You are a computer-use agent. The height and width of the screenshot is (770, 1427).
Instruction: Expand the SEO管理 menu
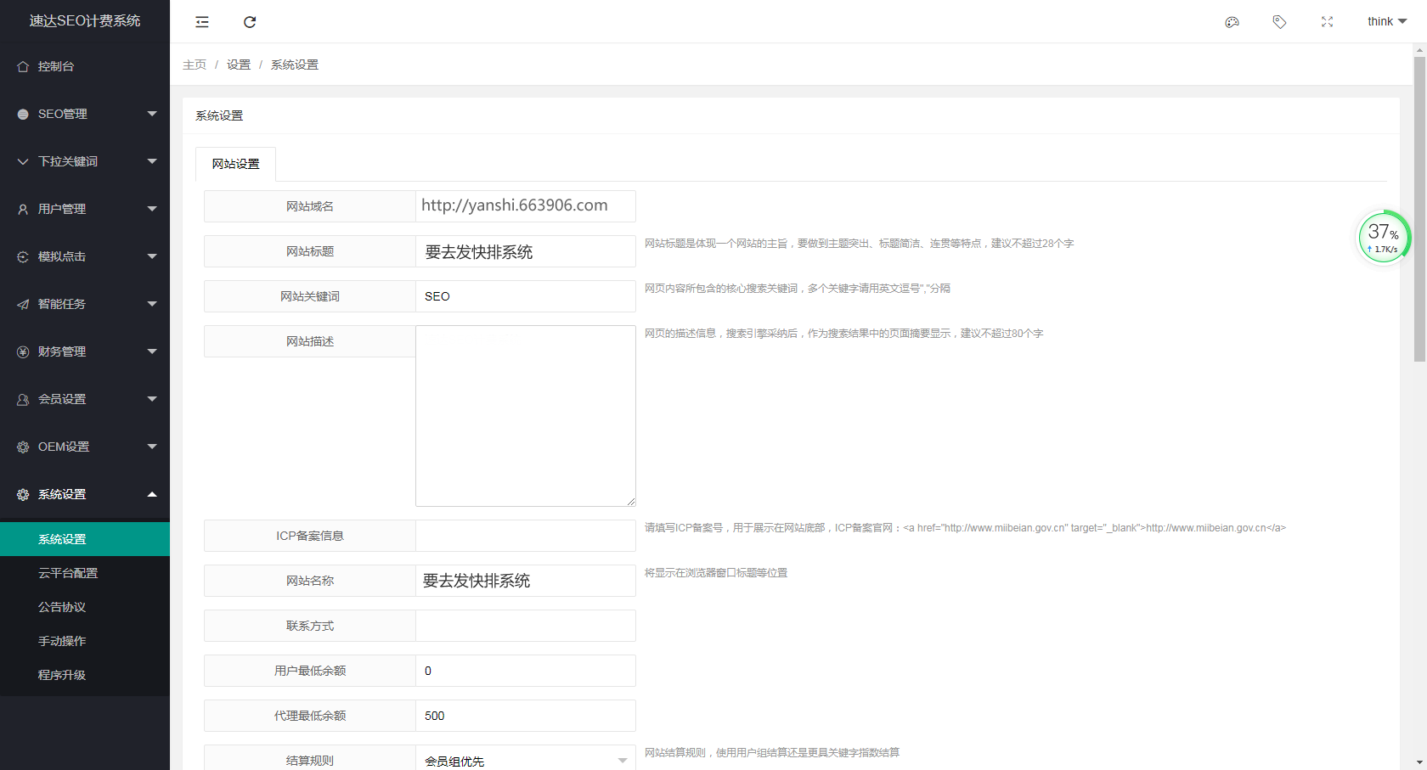pyautogui.click(x=85, y=114)
